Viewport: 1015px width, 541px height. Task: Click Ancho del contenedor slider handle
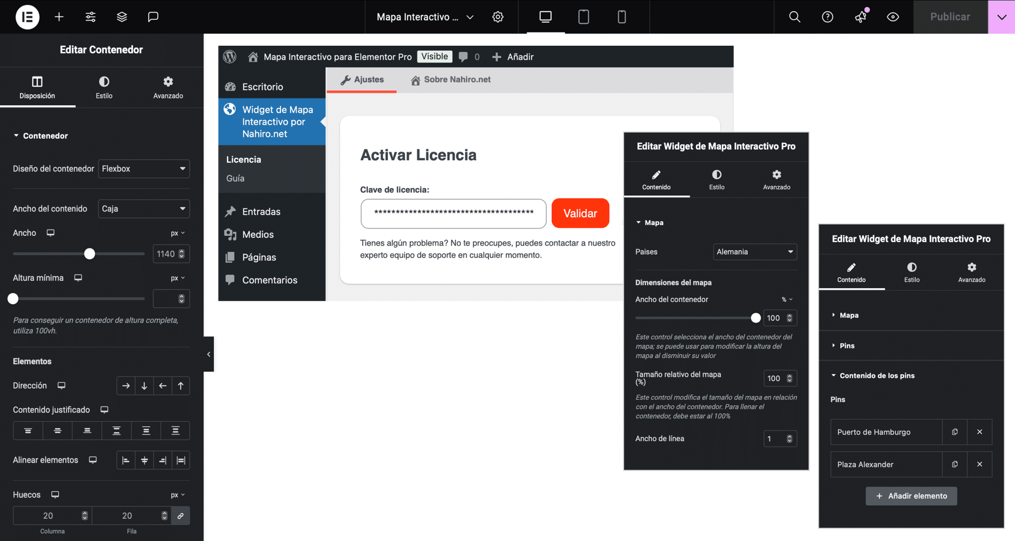pos(756,318)
